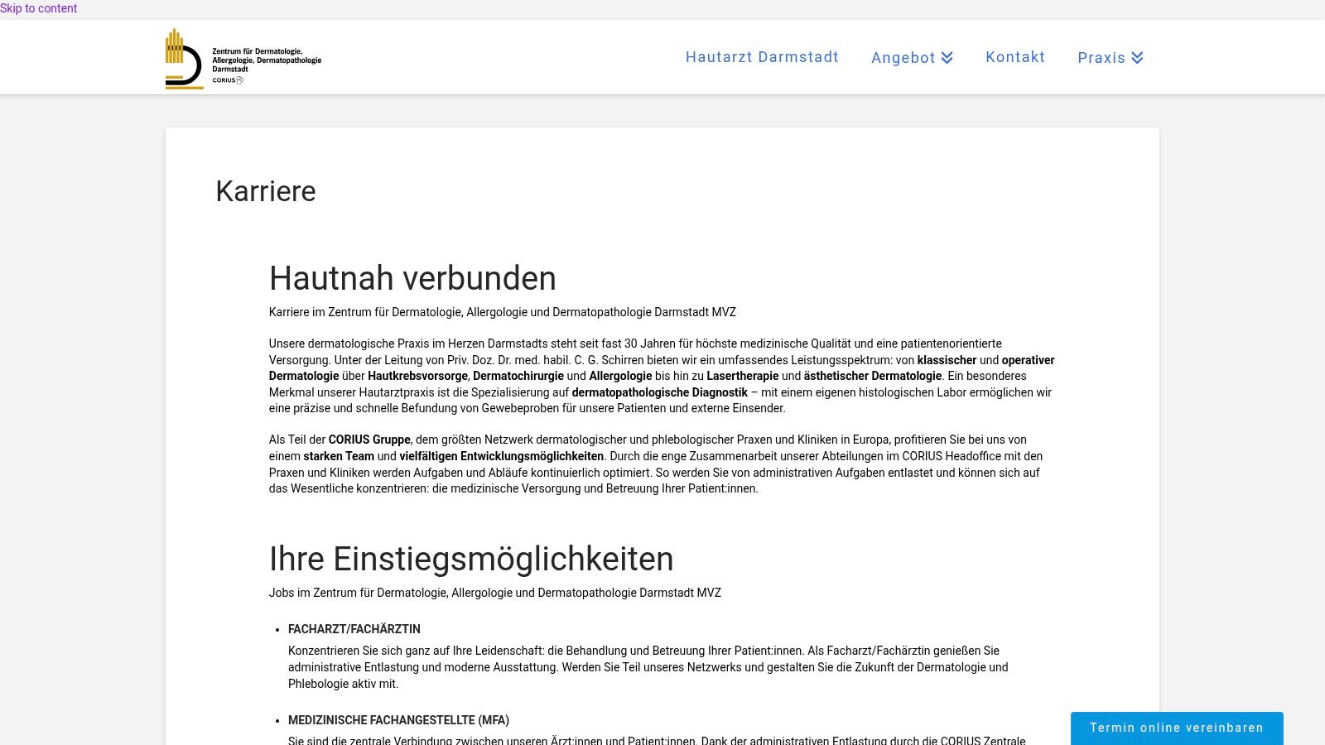Image resolution: width=1325 pixels, height=745 pixels.
Task: Click 'Jobs im Zentrum für Dermatologie' subtitle
Action: click(495, 593)
